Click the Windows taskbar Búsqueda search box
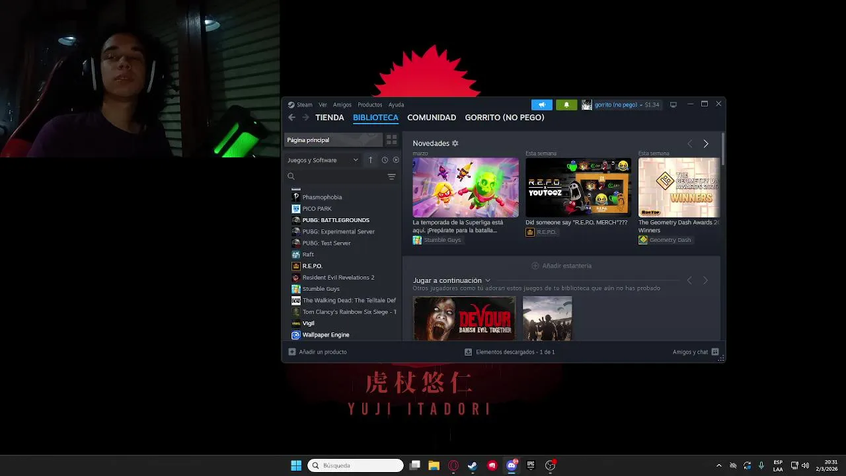The height and width of the screenshot is (476, 846). tap(356, 465)
